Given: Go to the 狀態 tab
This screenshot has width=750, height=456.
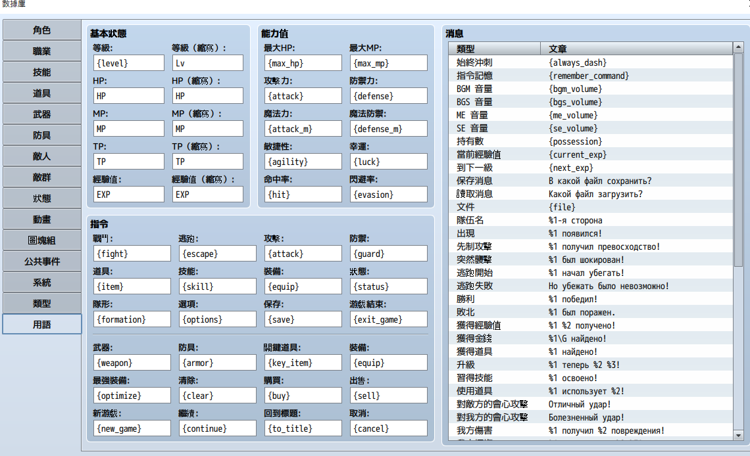Looking at the screenshot, I should coord(42,198).
